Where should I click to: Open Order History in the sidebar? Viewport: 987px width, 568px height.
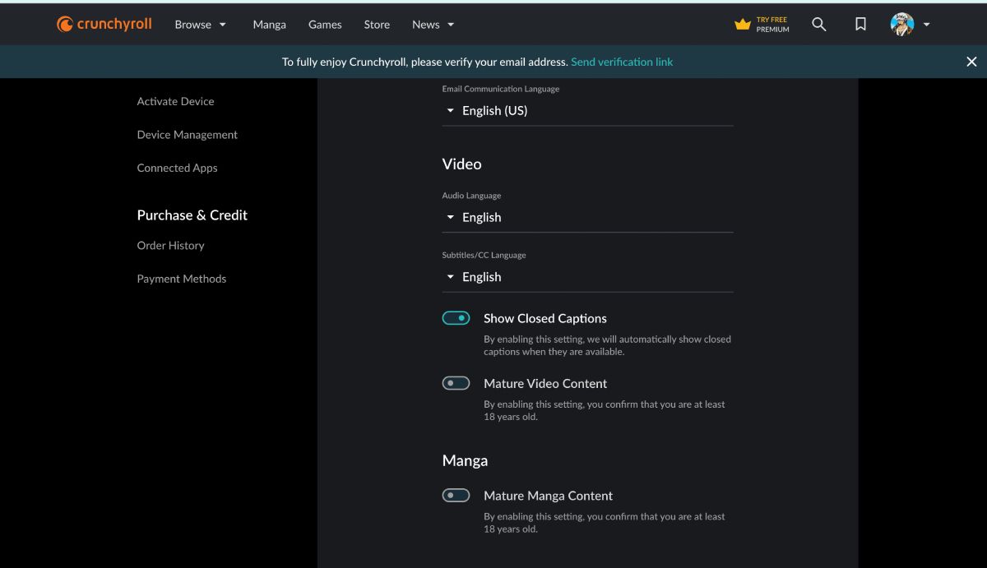pyautogui.click(x=170, y=245)
